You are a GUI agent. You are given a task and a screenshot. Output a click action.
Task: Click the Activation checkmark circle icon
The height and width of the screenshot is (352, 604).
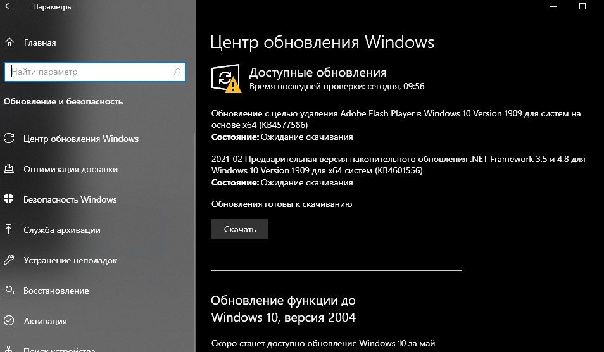pos(9,320)
